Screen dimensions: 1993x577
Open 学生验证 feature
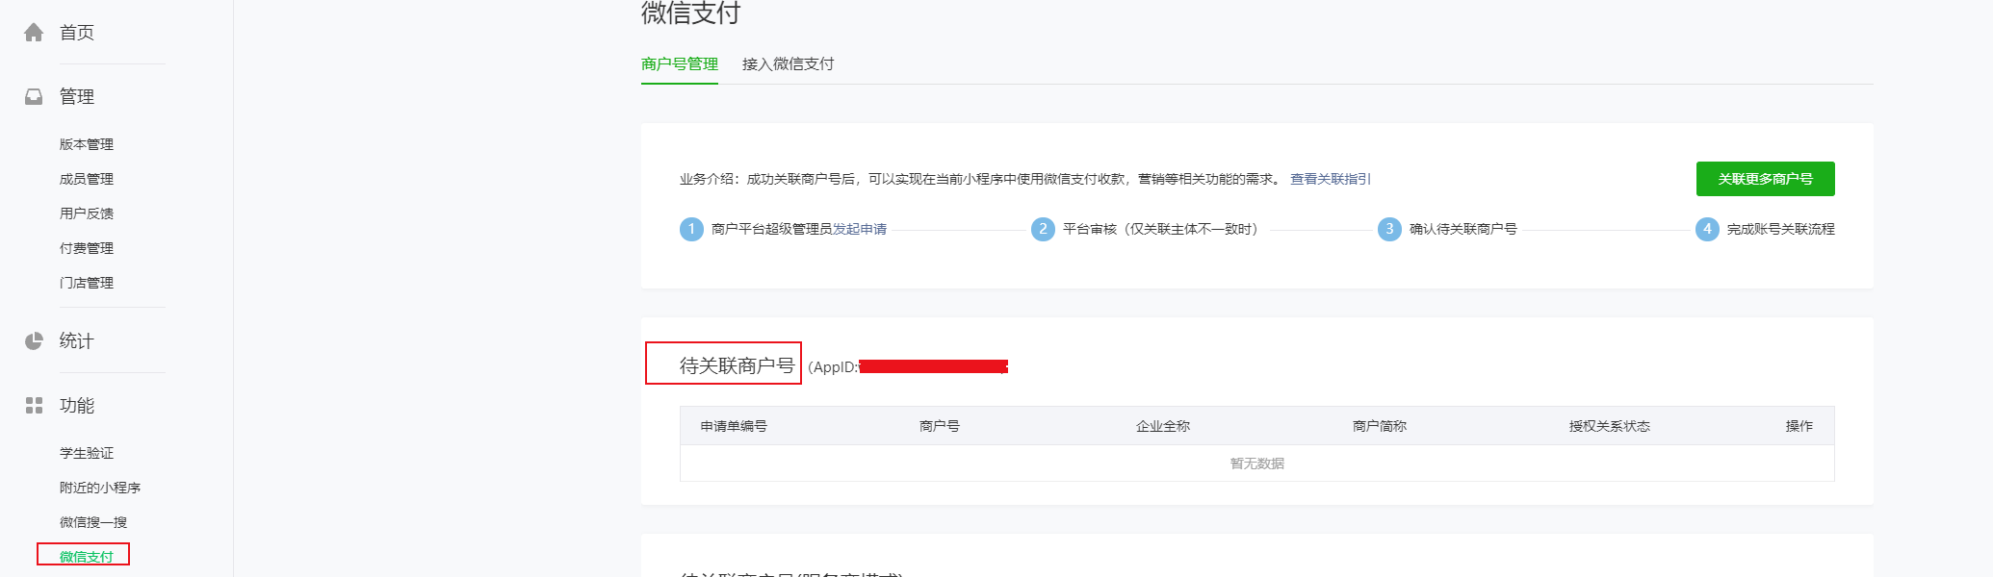click(x=87, y=453)
